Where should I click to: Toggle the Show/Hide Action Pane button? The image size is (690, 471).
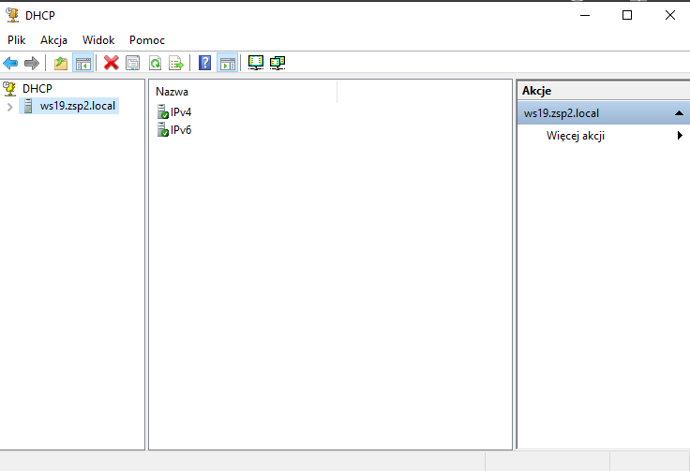point(227,63)
